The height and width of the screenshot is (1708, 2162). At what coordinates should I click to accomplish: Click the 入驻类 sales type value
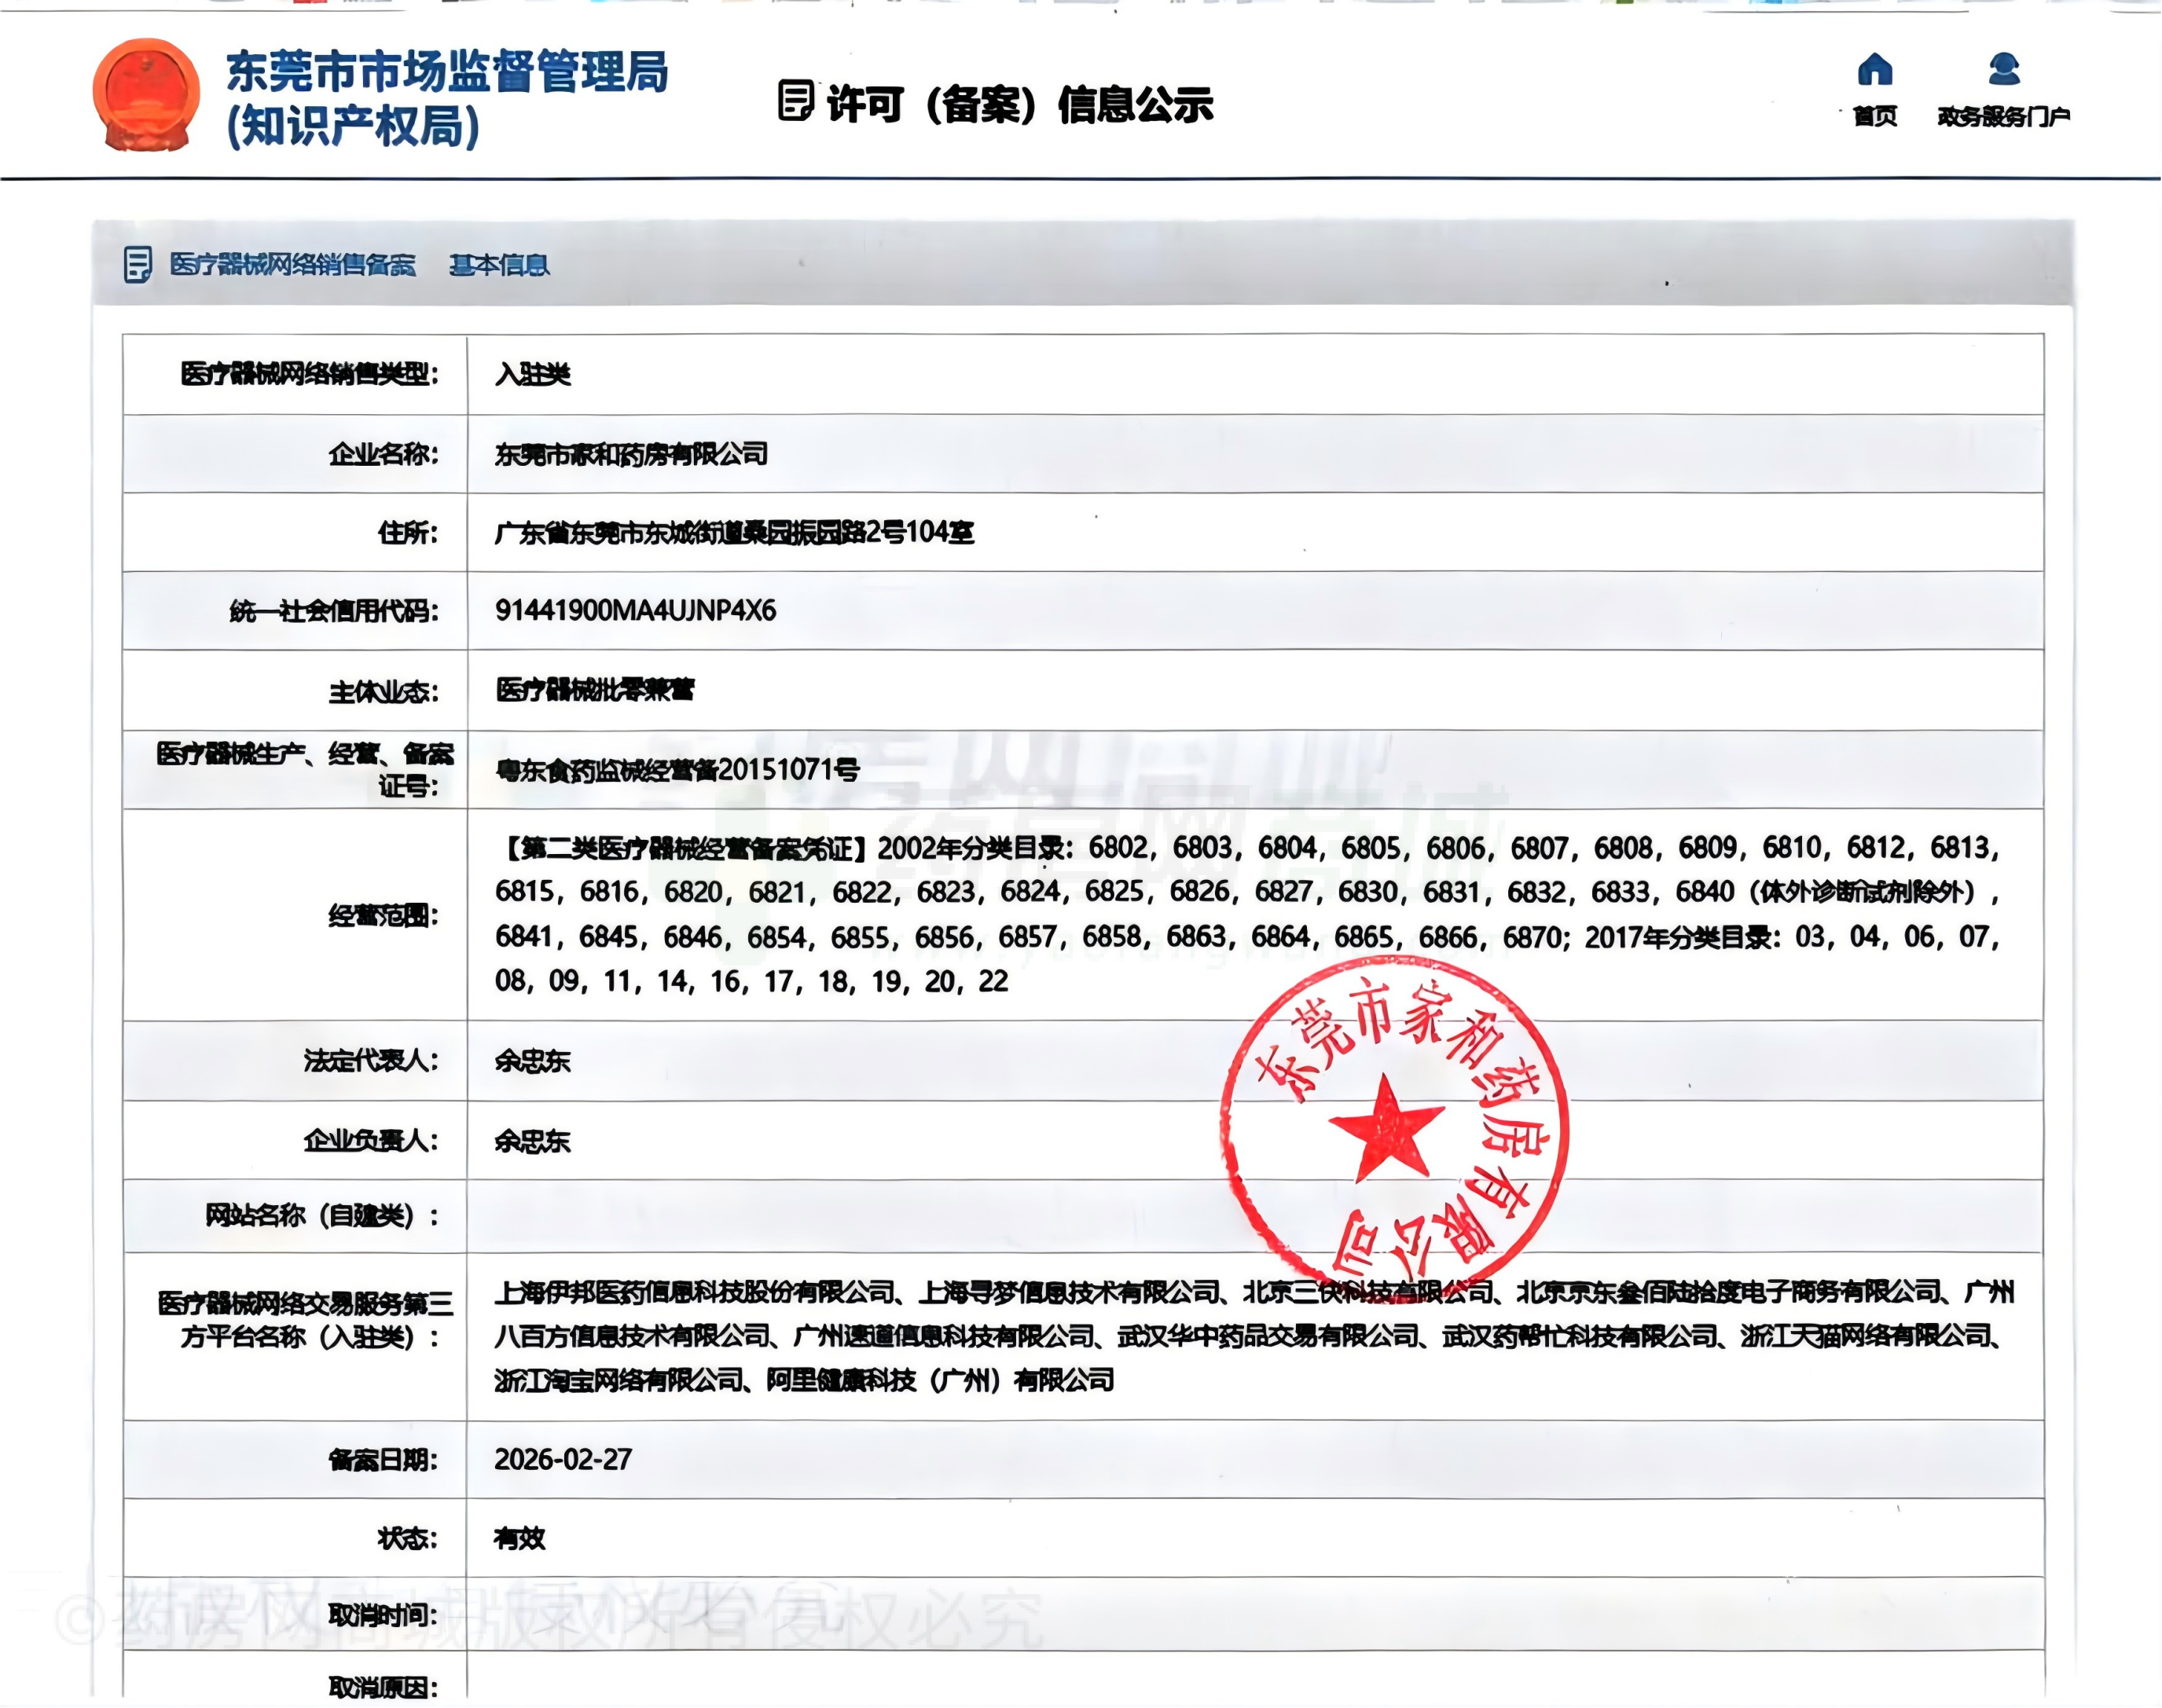(532, 375)
